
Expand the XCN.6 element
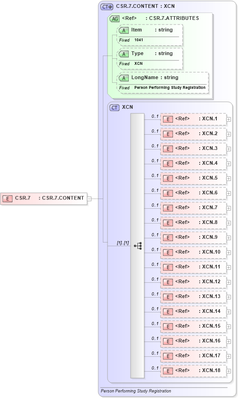point(228,193)
